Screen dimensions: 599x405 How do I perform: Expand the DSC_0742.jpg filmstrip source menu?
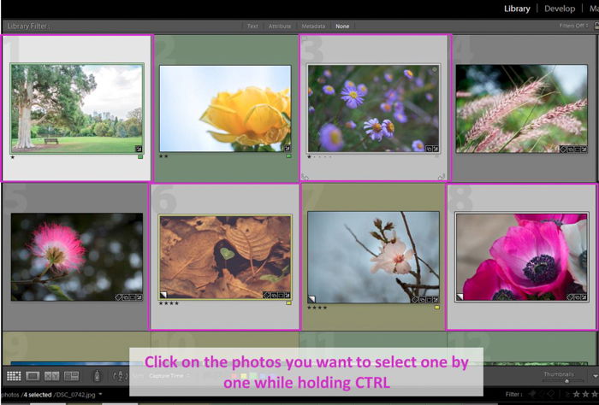(x=100, y=395)
